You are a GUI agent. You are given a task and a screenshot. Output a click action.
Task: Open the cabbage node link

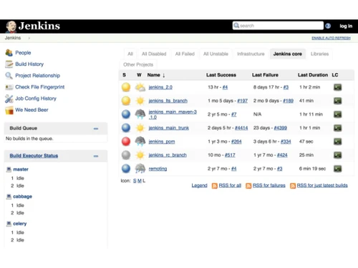point(22,197)
